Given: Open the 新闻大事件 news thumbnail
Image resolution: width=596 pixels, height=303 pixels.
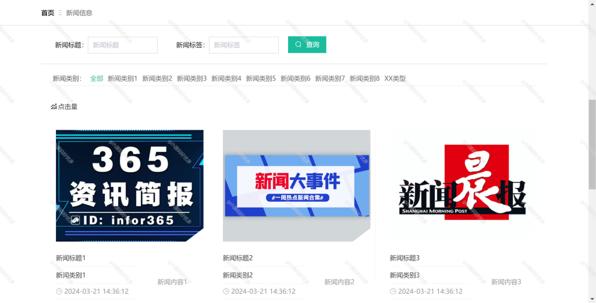Looking at the screenshot, I should click(x=296, y=186).
